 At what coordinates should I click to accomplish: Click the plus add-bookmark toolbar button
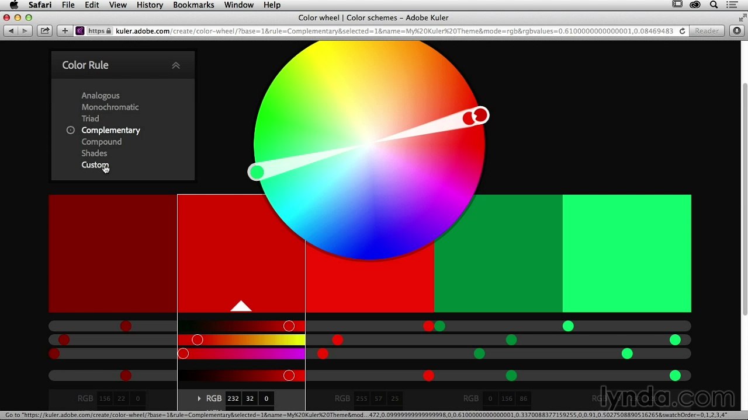click(65, 31)
